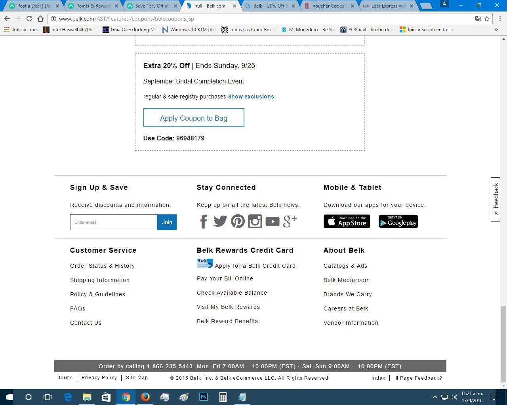The height and width of the screenshot is (405, 507).
Task: Open Vendor Information link
Action: tap(351, 323)
